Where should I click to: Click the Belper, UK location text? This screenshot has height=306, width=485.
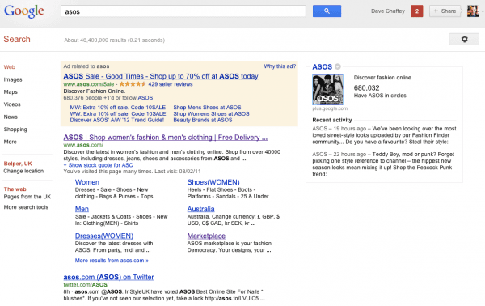pos(18,164)
